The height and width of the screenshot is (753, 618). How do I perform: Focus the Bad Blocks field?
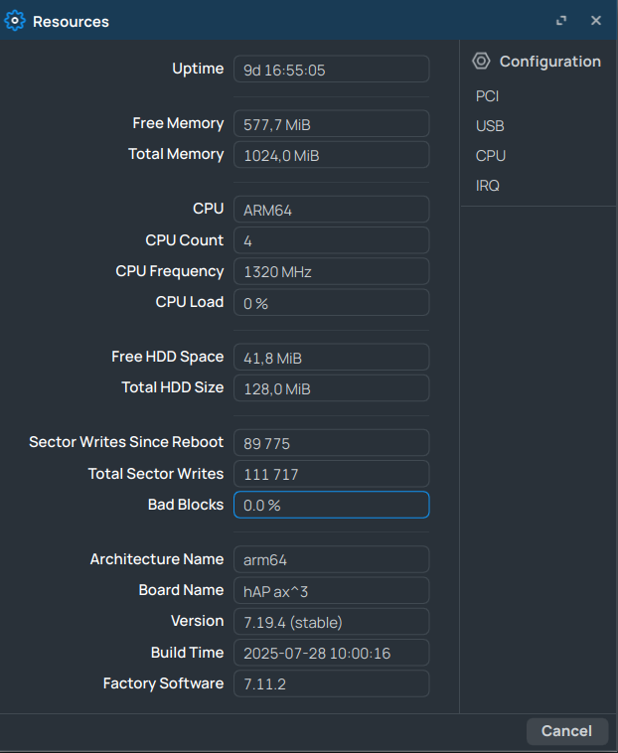click(x=331, y=505)
